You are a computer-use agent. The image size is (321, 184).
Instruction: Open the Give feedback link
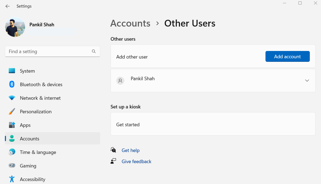[x=136, y=162]
